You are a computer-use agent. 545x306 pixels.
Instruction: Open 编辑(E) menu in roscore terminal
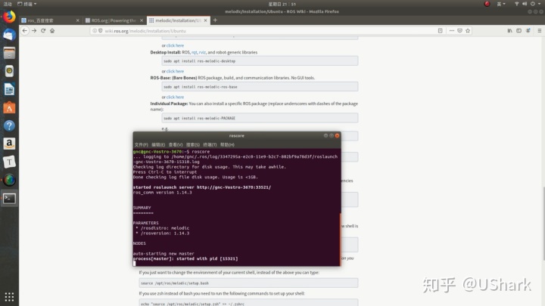pyautogui.click(x=158, y=144)
